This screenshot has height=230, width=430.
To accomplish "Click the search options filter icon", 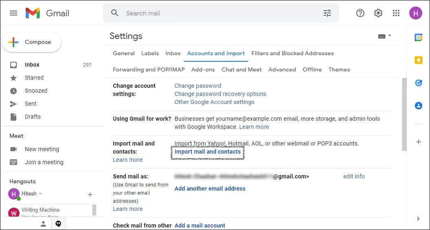I will (x=327, y=13).
